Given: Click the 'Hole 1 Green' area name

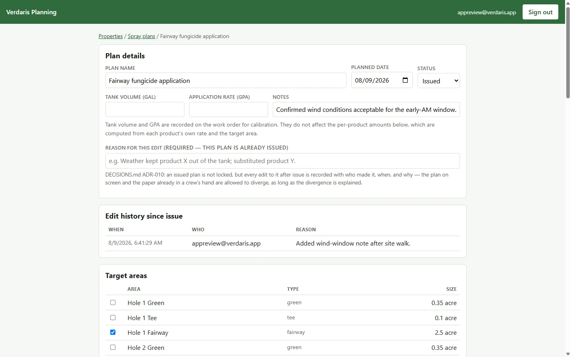Looking at the screenshot, I should (146, 303).
